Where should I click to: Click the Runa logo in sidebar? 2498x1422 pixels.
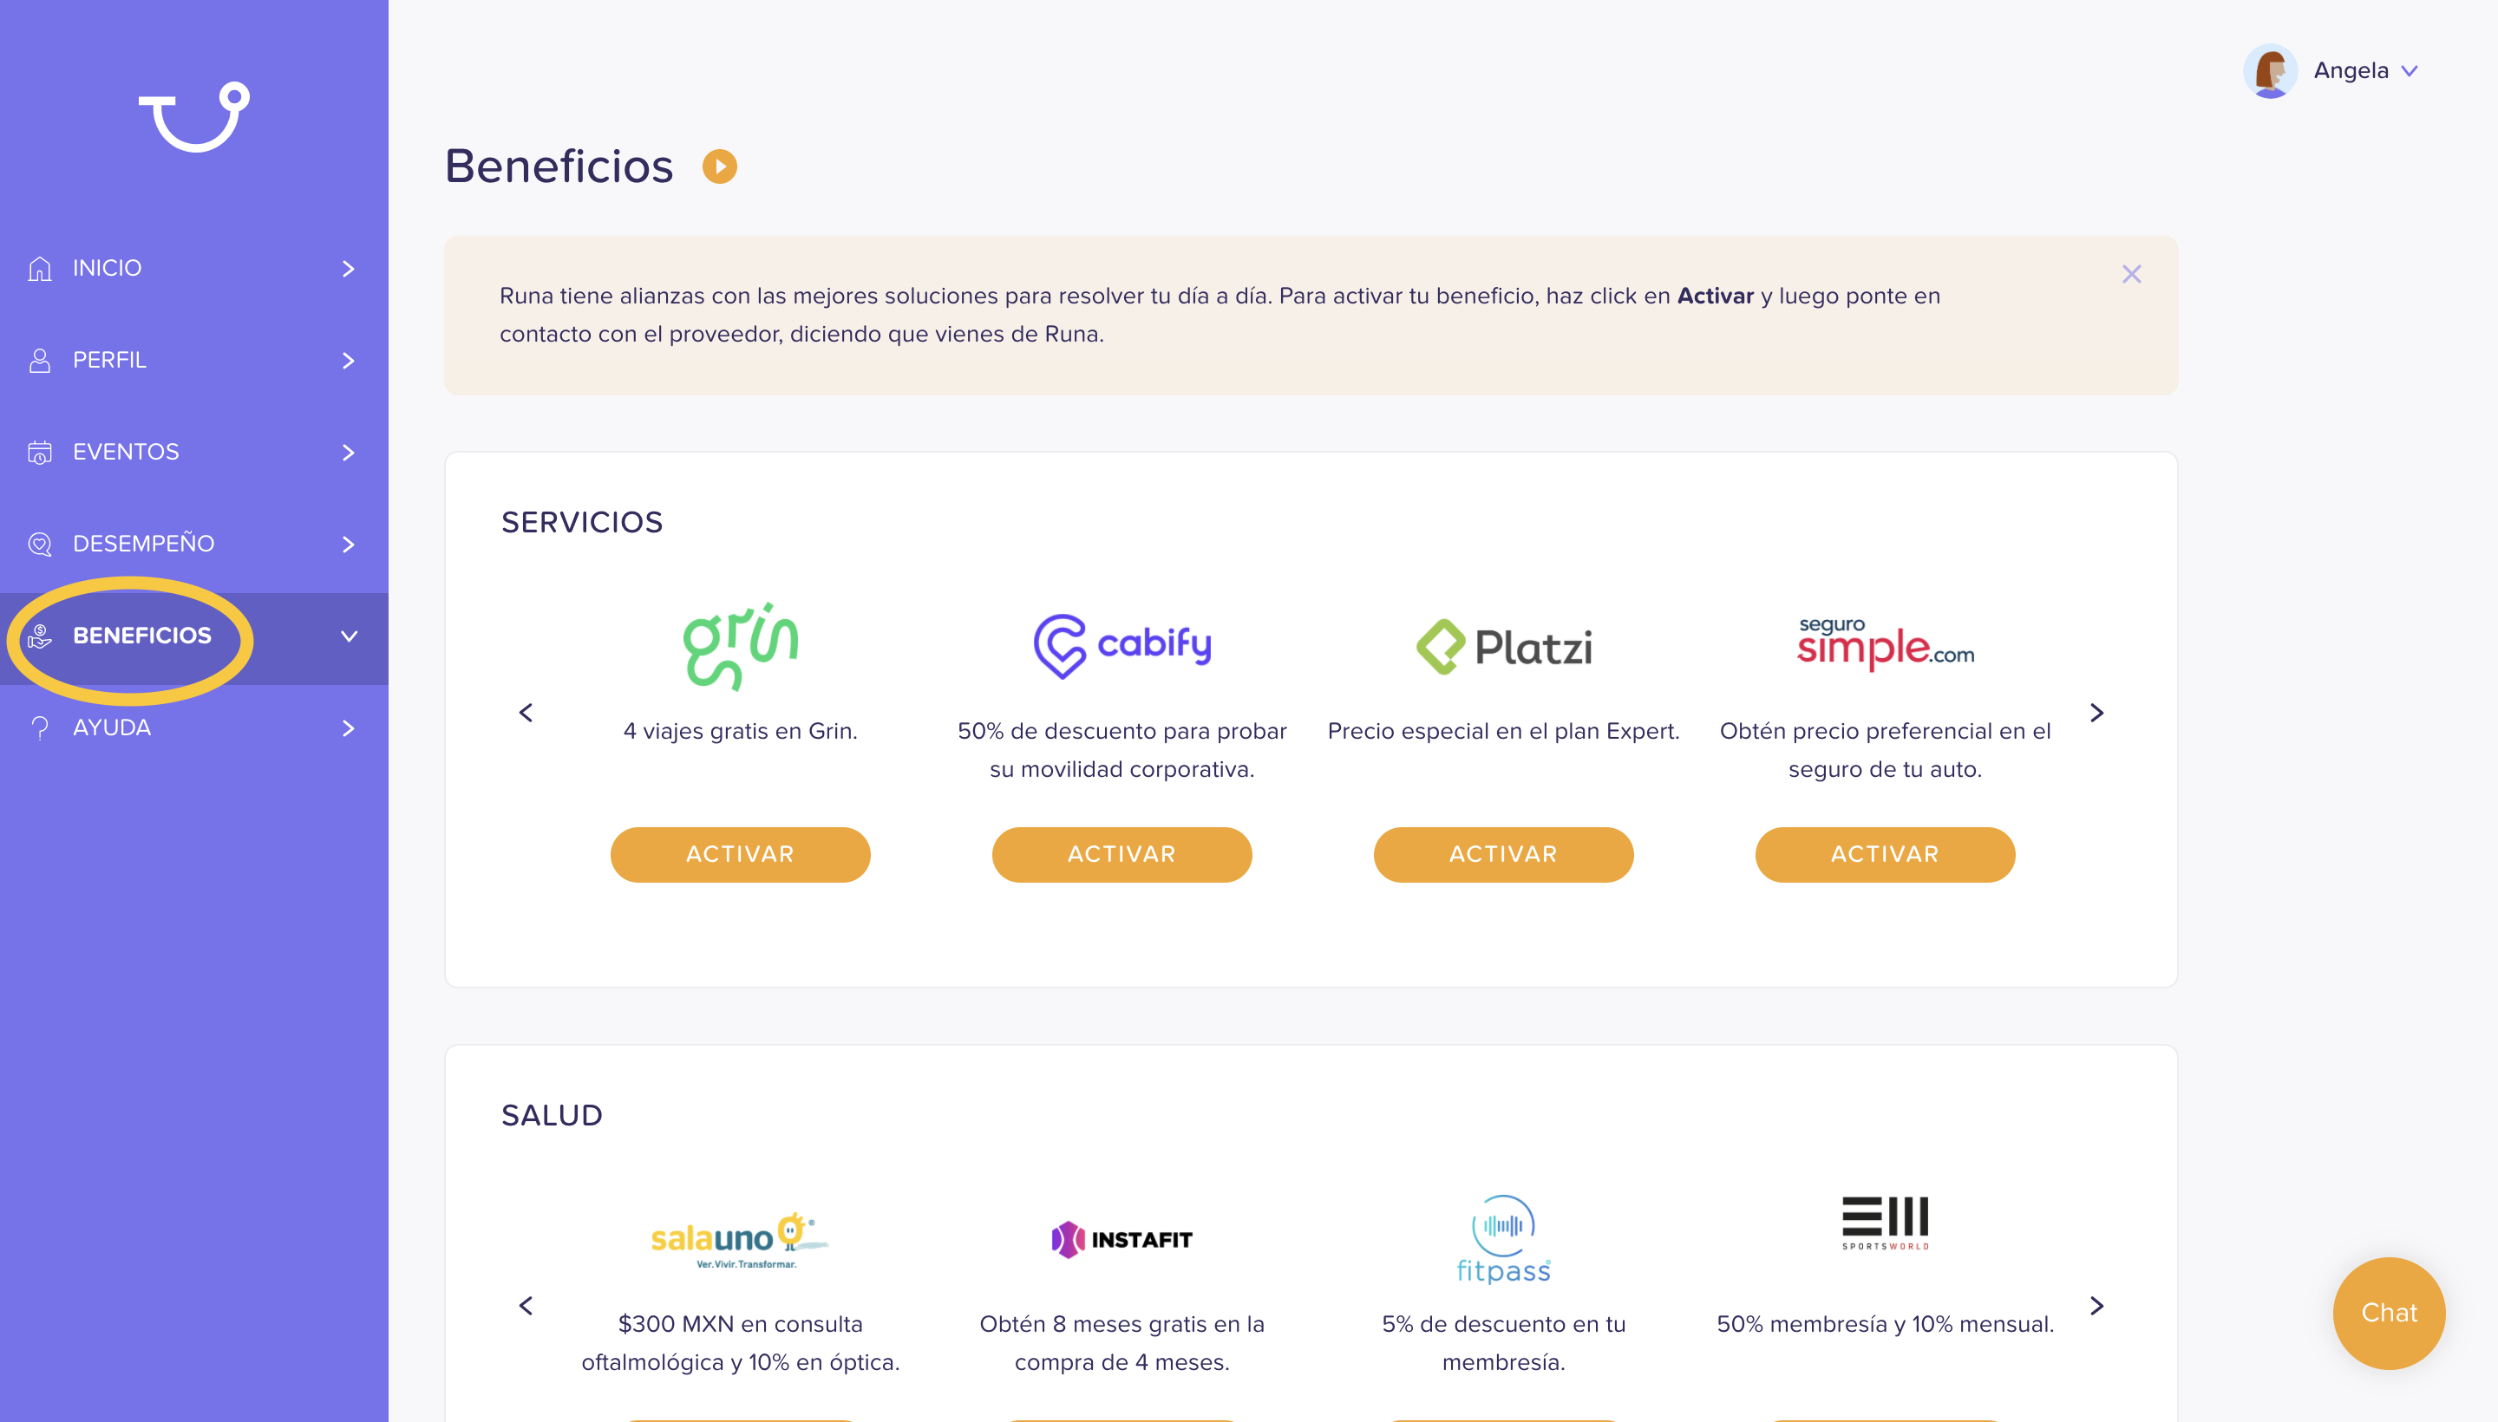tap(194, 116)
